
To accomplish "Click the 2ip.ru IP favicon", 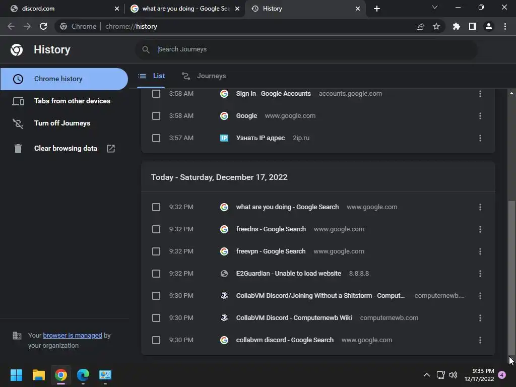I will 224,138.
